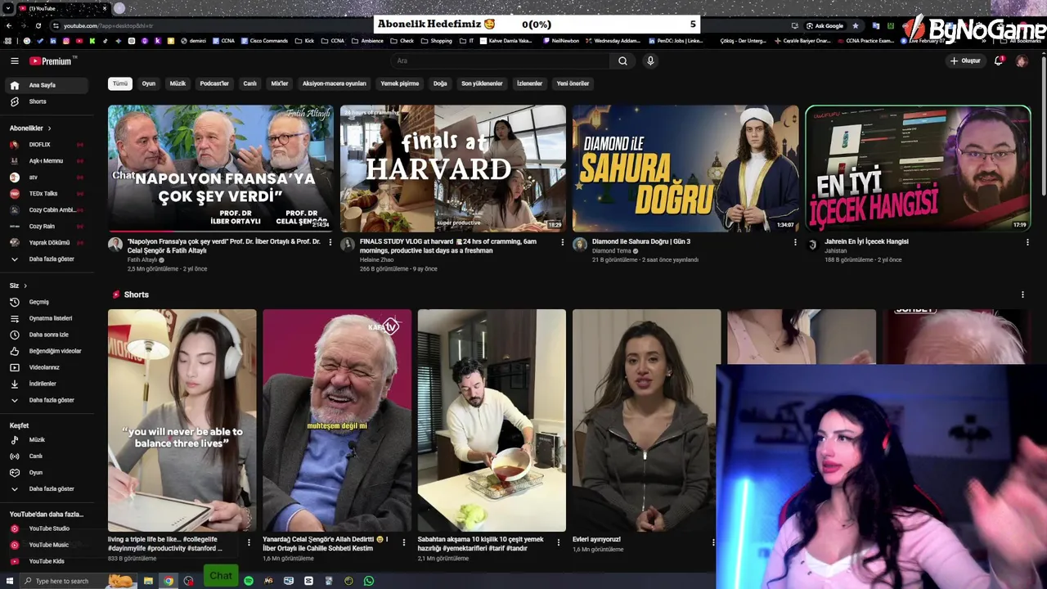Expand Daha fazla göster under Siz
This screenshot has height=589, width=1047.
47,400
